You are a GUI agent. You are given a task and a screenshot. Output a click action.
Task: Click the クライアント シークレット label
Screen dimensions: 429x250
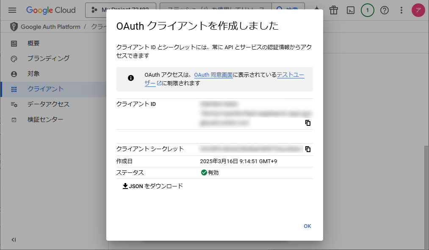[x=150, y=149]
